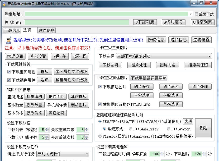Choose Firefox搭配HttpAnalyzer radio option
Image resolution: width=219 pixels, height=161 pixels.
pos(100,136)
